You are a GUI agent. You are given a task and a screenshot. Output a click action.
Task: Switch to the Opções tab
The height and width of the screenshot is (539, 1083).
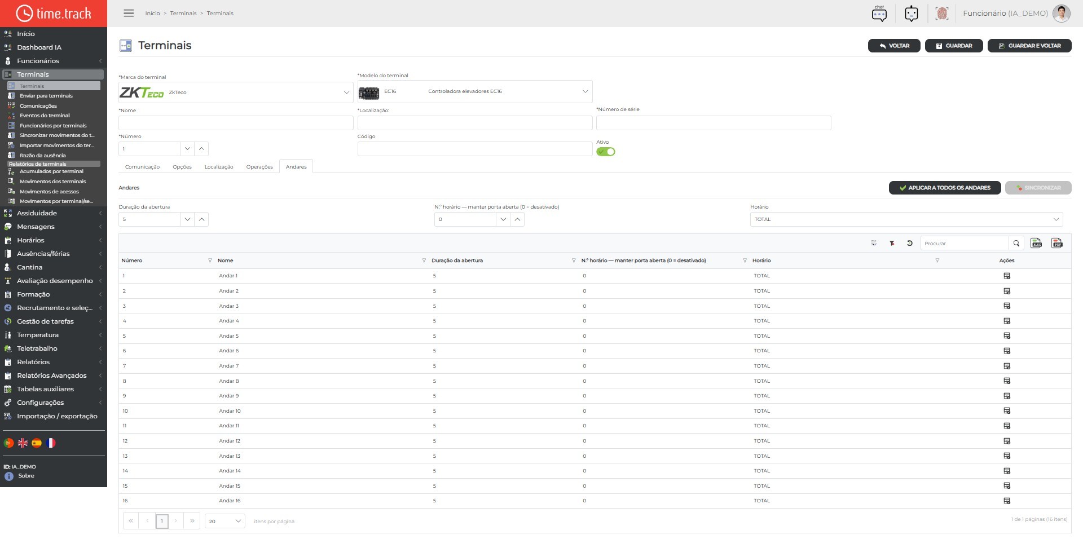182,167
